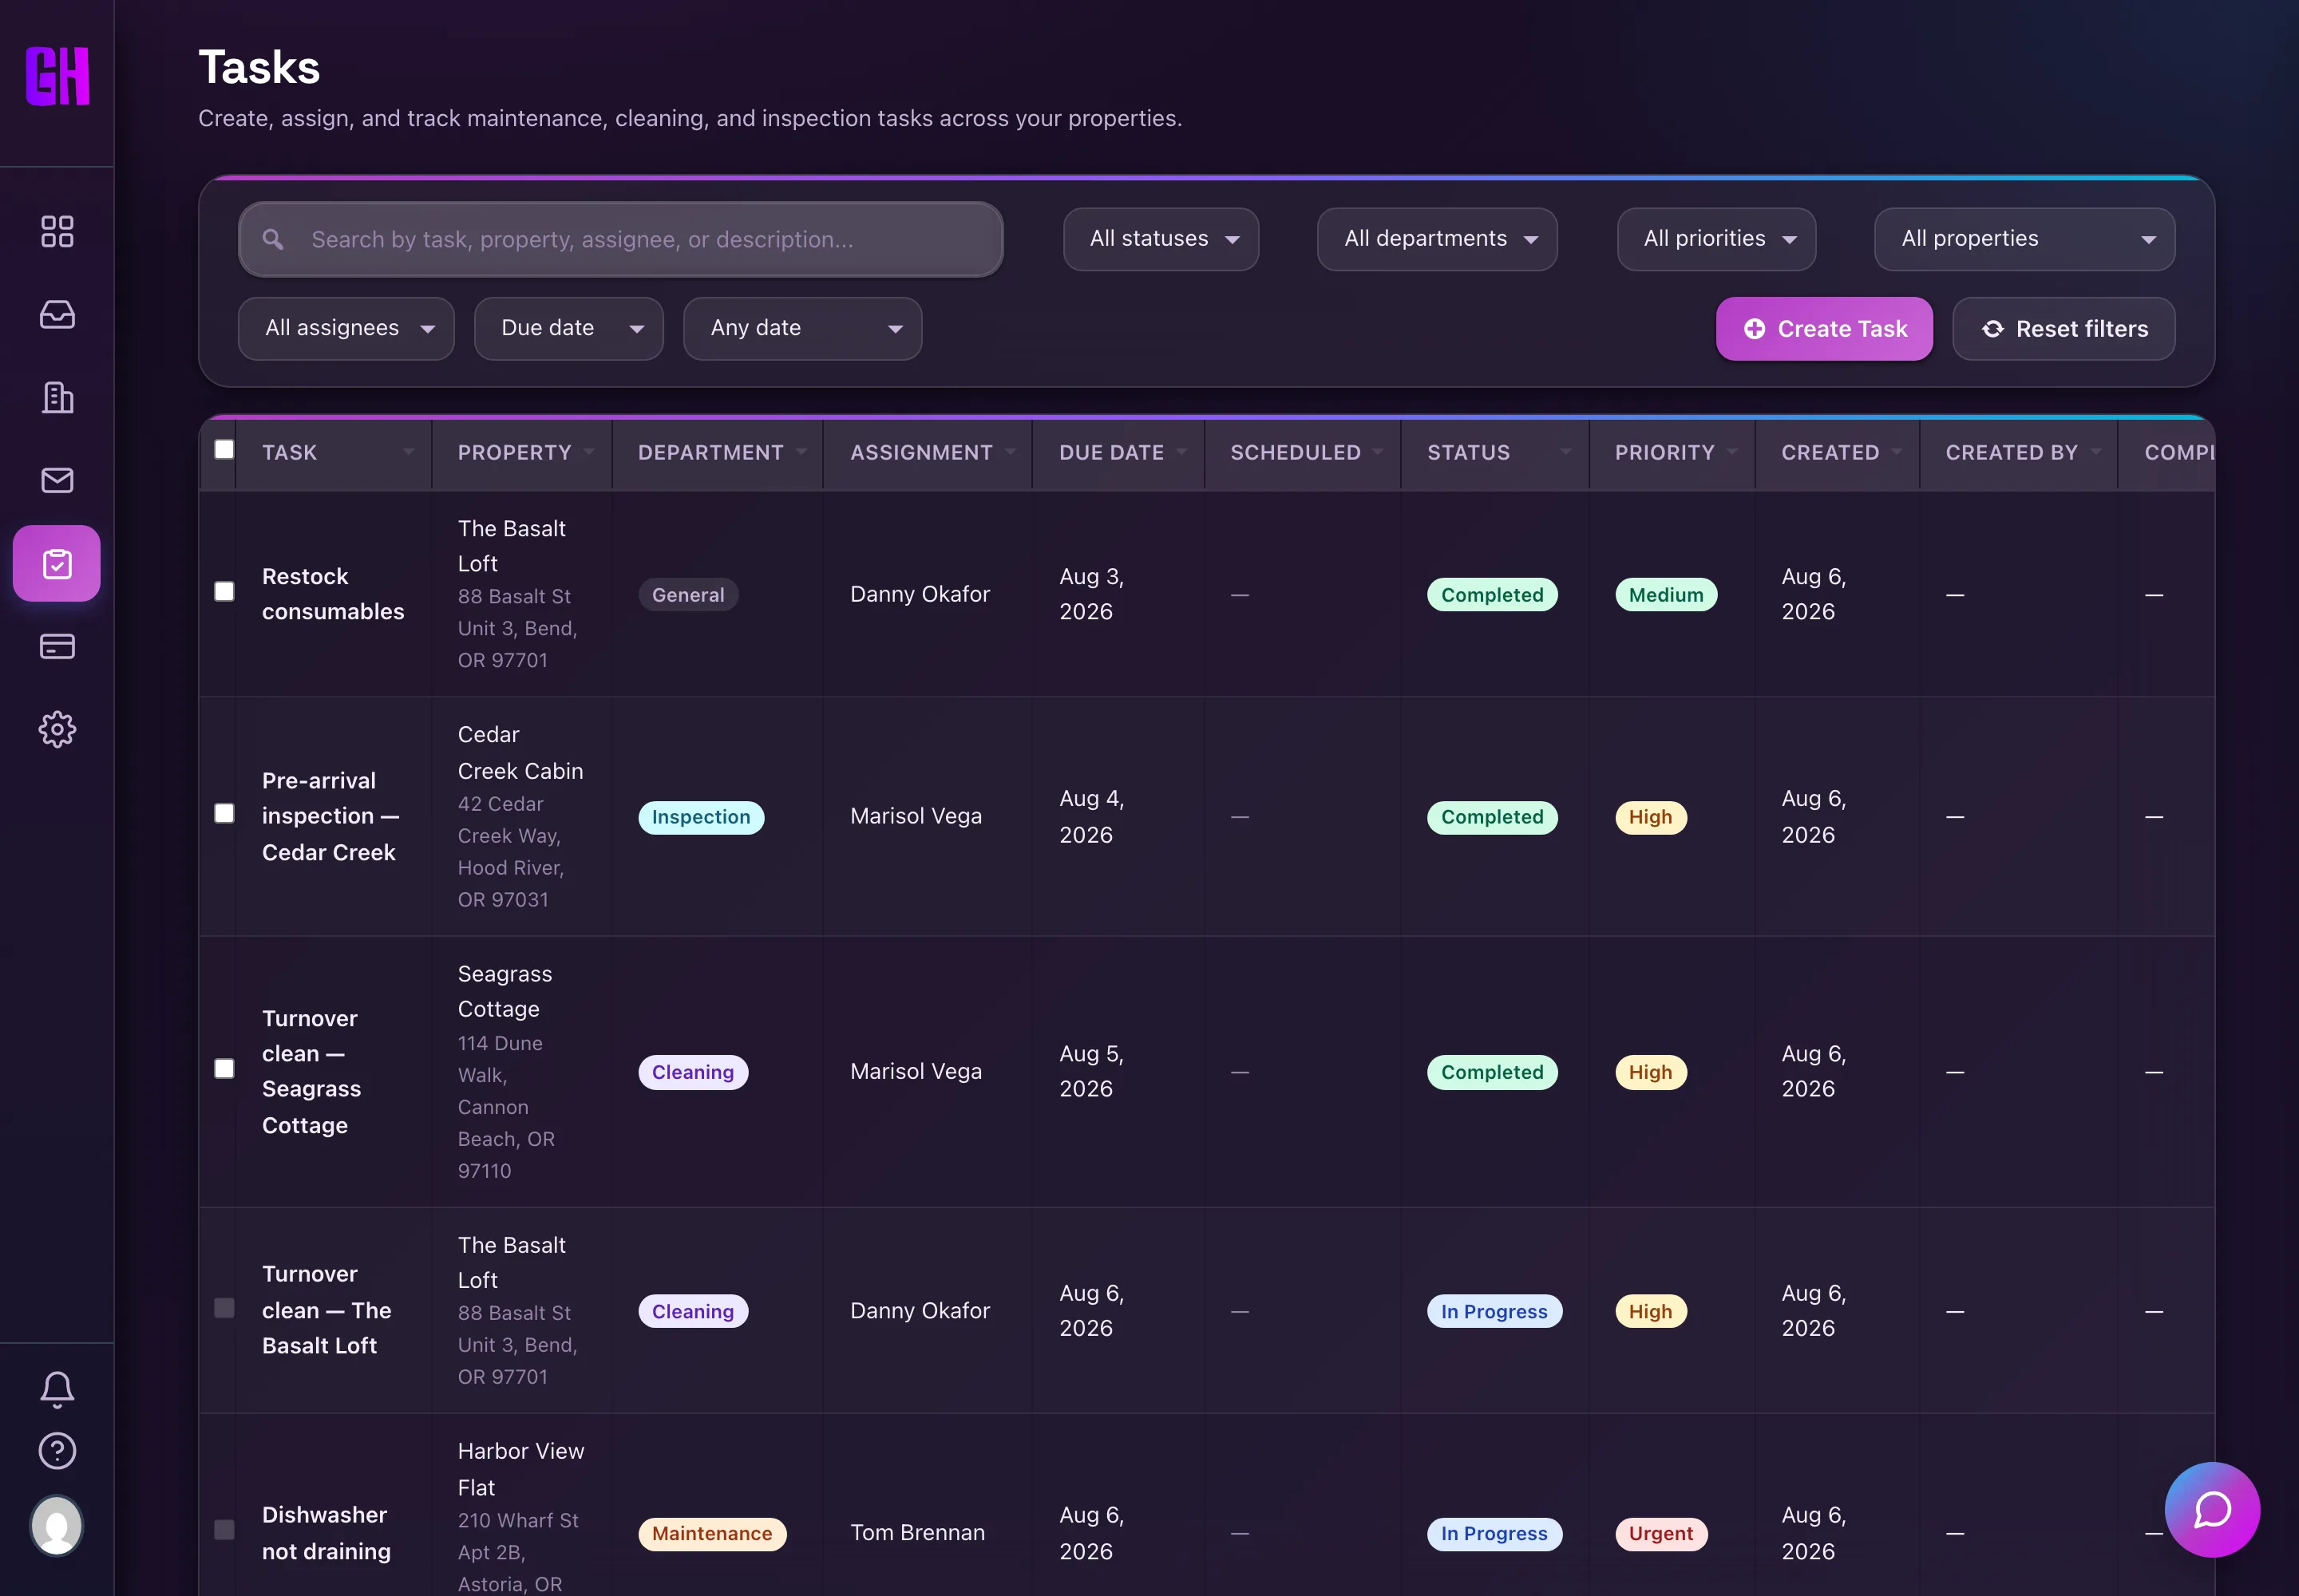
Task: Open the properties building icon in sidebar
Action: [x=57, y=397]
